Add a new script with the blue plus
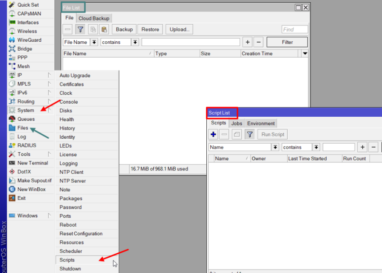This screenshot has width=382, height=273. coord(213,134)
